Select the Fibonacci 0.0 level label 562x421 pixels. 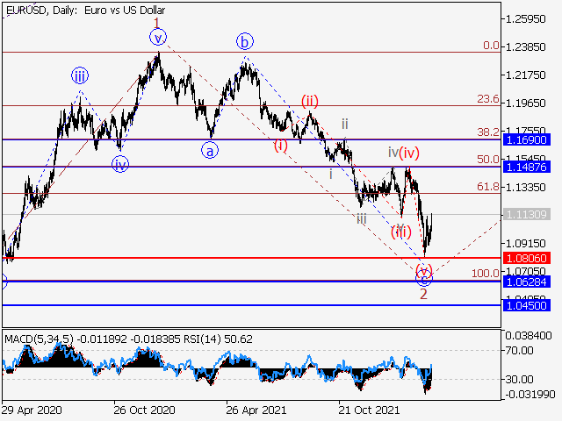491,46
